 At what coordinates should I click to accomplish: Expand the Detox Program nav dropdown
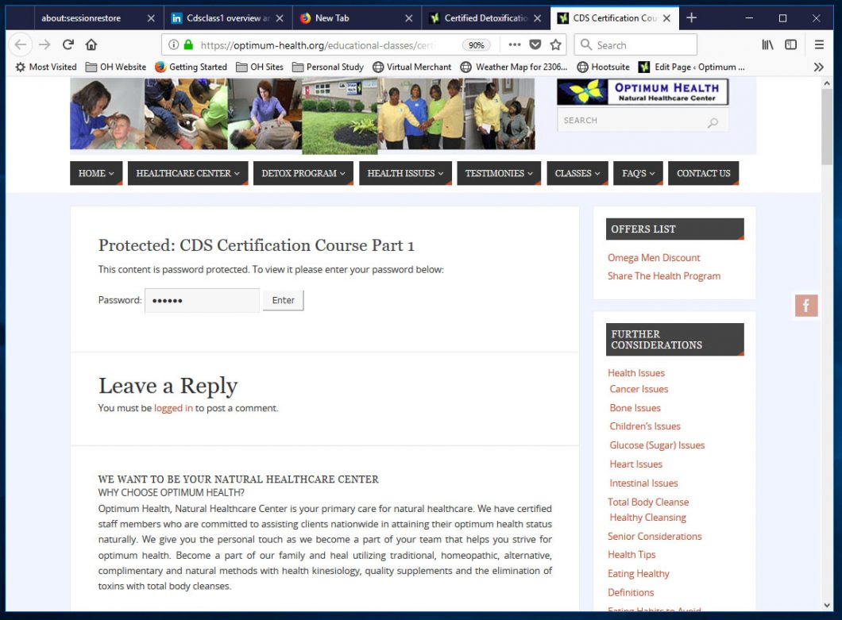303,173
